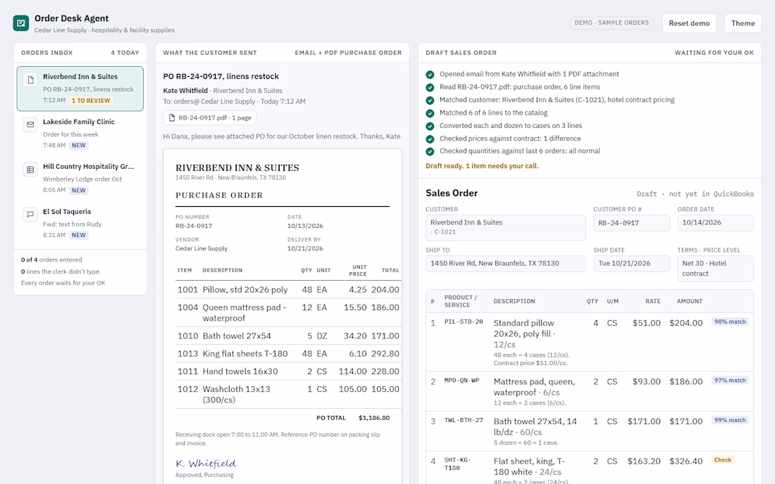The height and width of the screenshot is (484, 775).
Task: Click the K. Whitfield signature
Action: point(206,464)
